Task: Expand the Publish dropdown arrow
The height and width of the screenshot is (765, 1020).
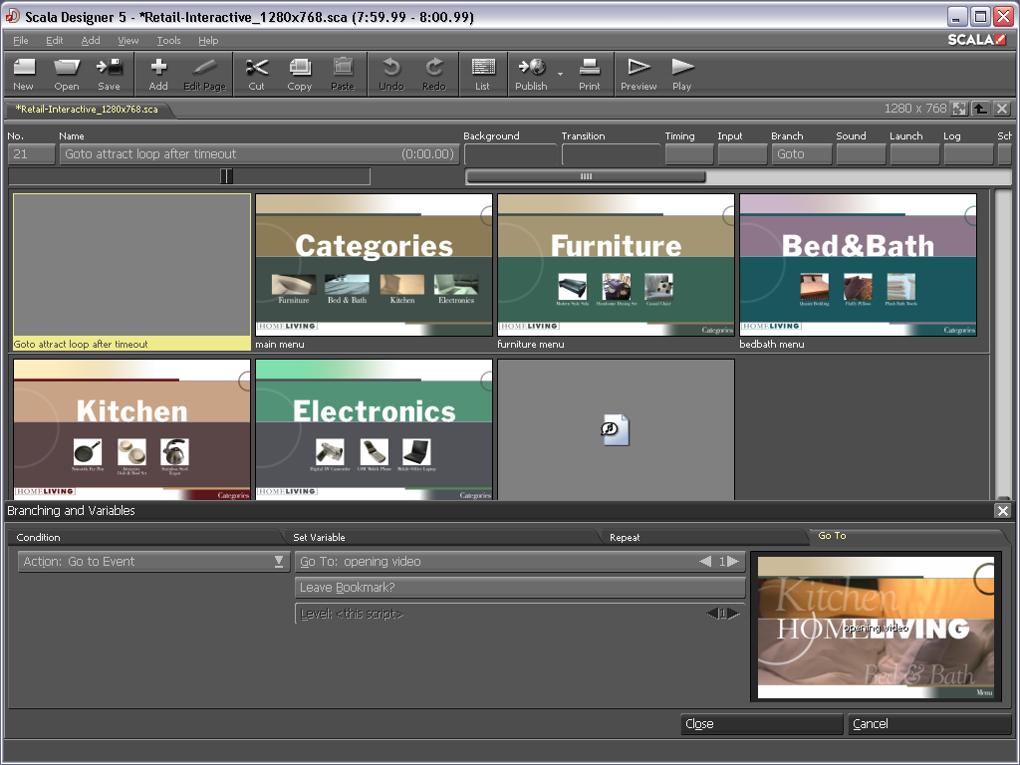Action: 560,75
